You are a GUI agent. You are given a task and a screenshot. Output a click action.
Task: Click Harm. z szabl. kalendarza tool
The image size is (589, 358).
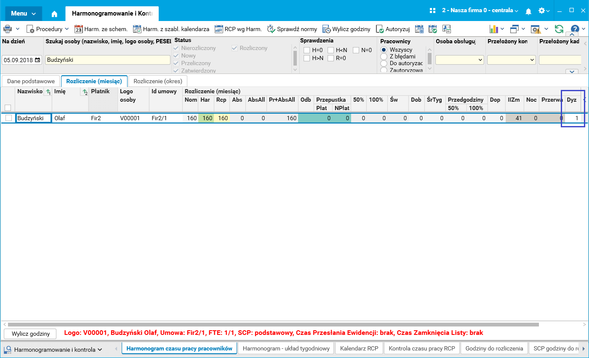171,29
